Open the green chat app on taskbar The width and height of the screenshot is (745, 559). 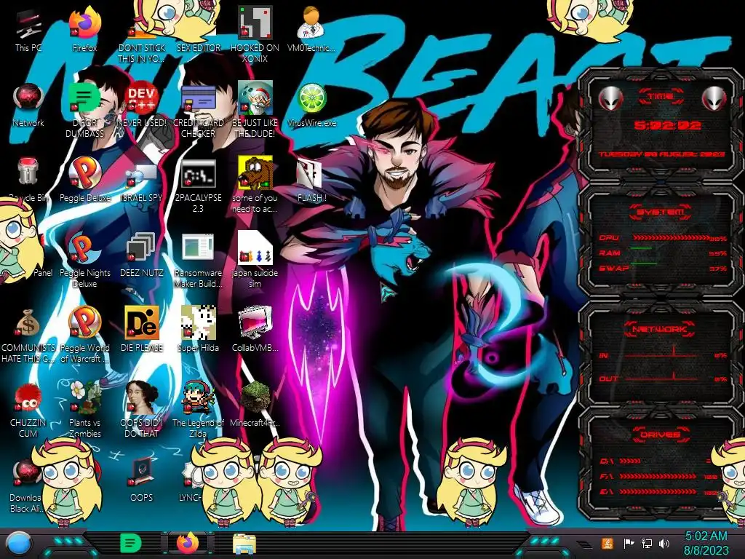(x=130, y=544)
